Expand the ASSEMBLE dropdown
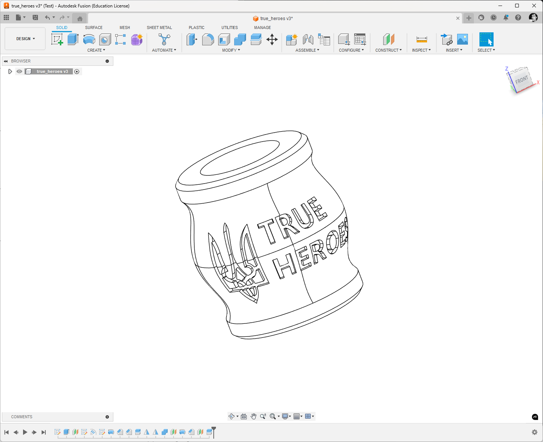 point(307,50)
